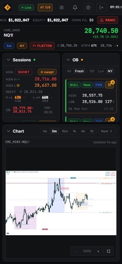Click the price 28,740.50
Viewport: 122px width, 264px height.
[x=101, y=31]
